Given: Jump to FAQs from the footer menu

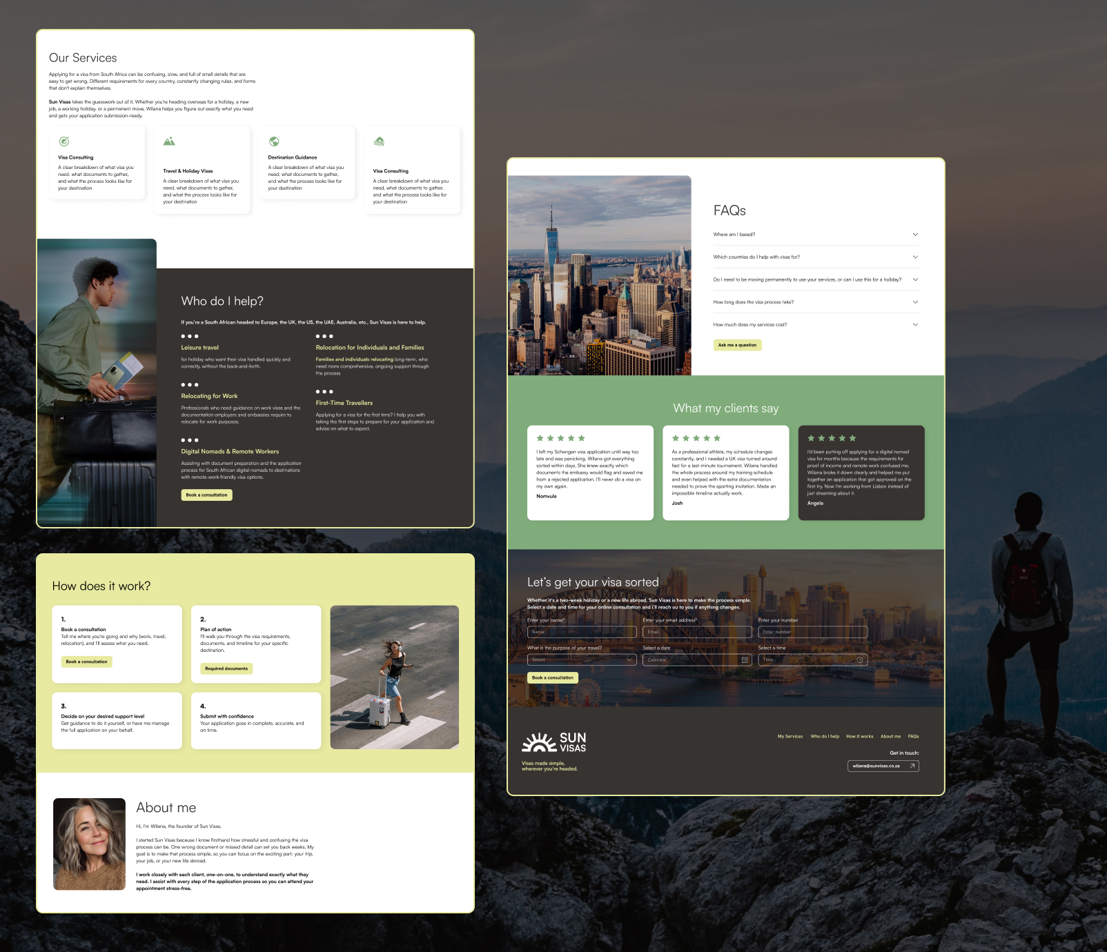Looking at the screenshot, I should (x=913, y=737).
